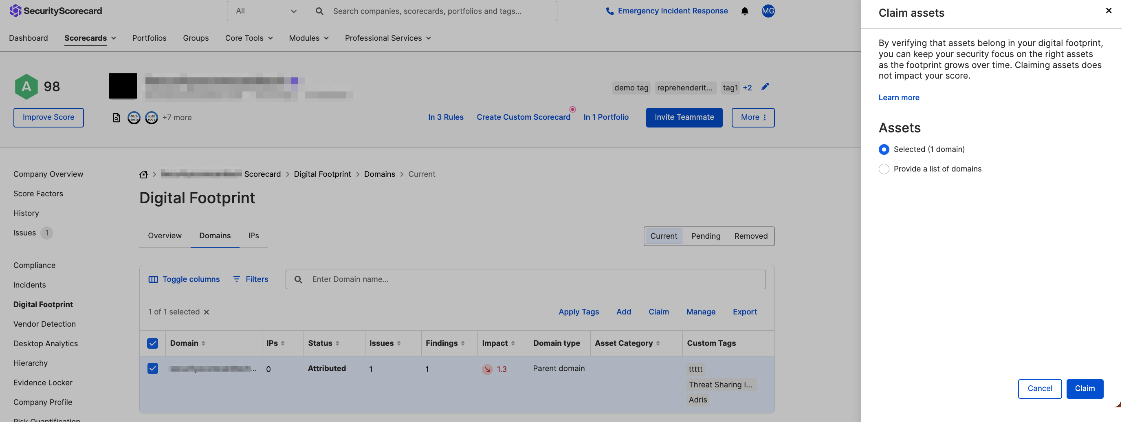The image size is (1122, 422).
Task: Select 'Provide a list of domains' radio
Action: coord(884,169)
